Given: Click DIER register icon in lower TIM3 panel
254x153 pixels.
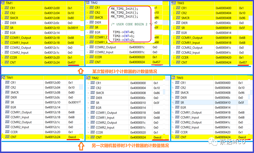Looking at the screenshot, I should point(177,97).
